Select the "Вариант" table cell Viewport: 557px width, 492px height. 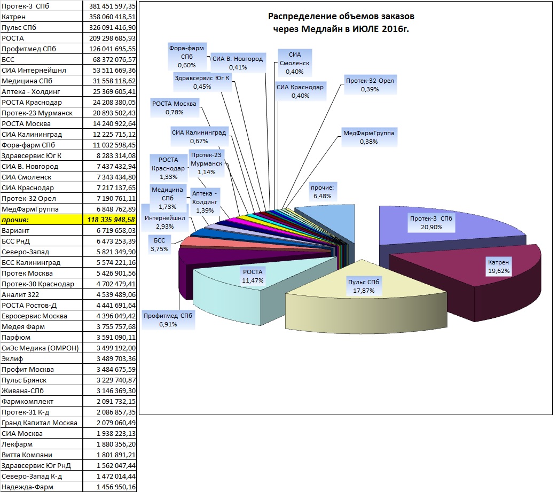tap(42, 230)
